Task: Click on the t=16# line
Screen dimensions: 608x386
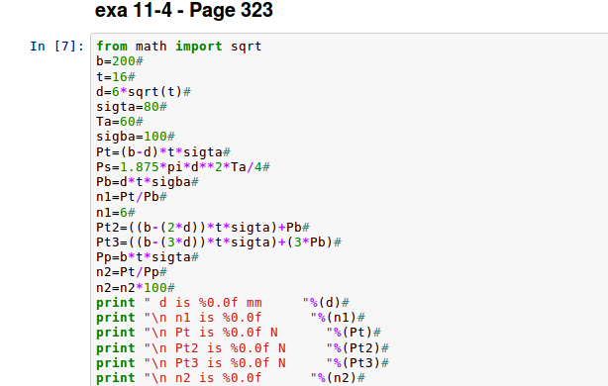Action: 116,77
